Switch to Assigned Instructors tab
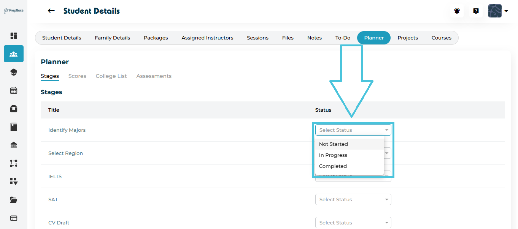This screenshot has height=229, width=518. [x=207, y=38]
